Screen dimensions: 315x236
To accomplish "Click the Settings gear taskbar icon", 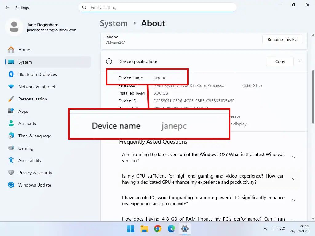I will [185, 229].
